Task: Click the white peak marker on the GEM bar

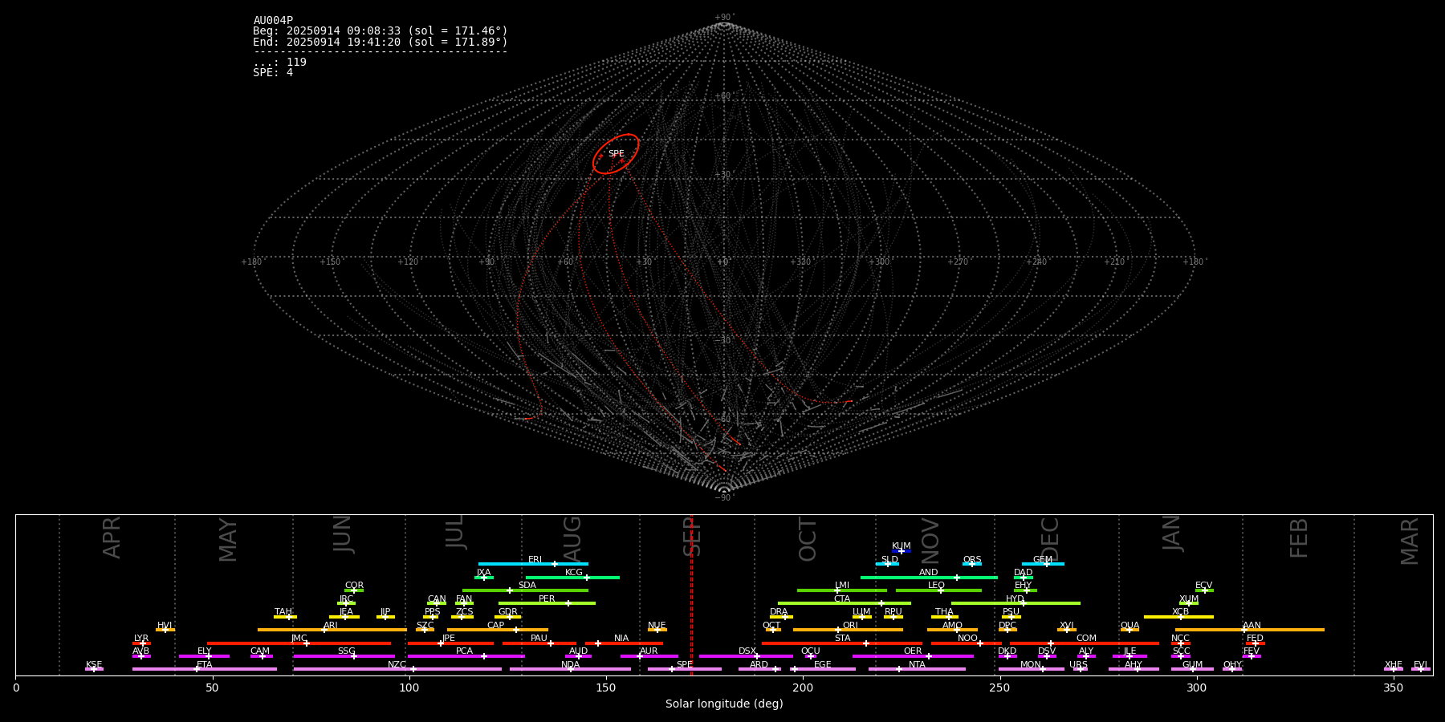Action: point(1046,564)
